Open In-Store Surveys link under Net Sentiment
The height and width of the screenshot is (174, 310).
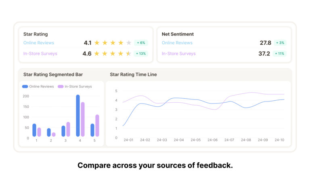tap(179, 54)
